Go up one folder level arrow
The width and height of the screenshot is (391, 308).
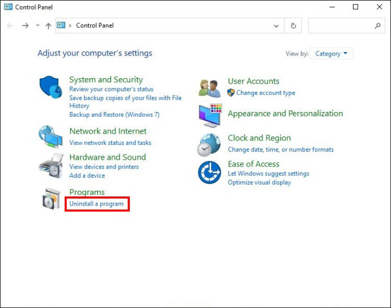(x=48, y=25)
